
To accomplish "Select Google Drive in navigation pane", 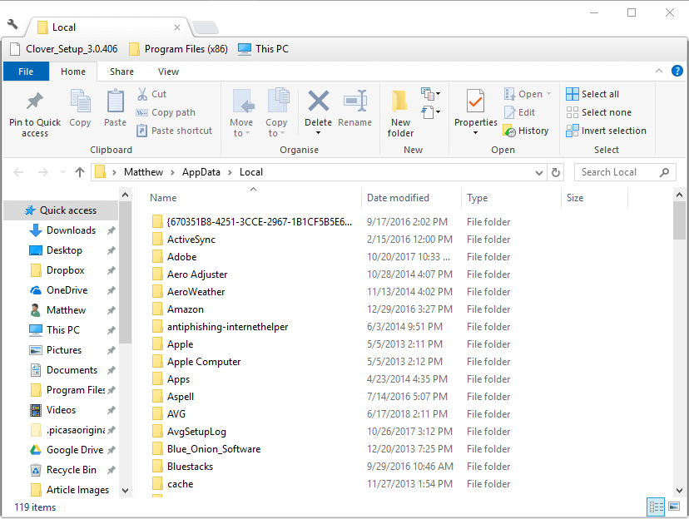I will pyautogui.click(x=75, y=450).
